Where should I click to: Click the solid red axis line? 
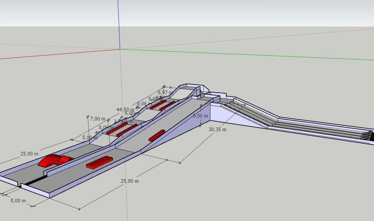coord(60,54)
